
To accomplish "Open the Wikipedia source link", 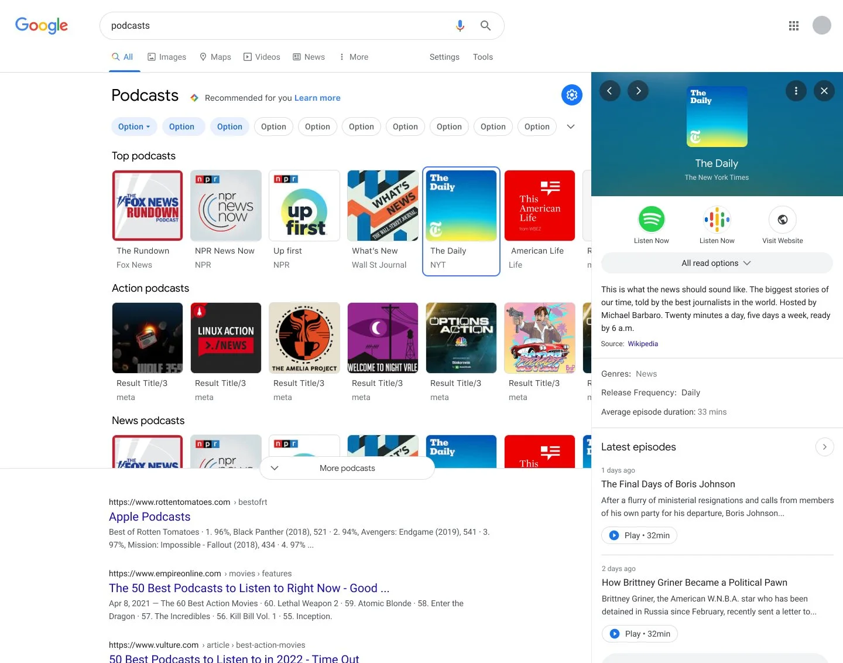I will coord(643,344).
